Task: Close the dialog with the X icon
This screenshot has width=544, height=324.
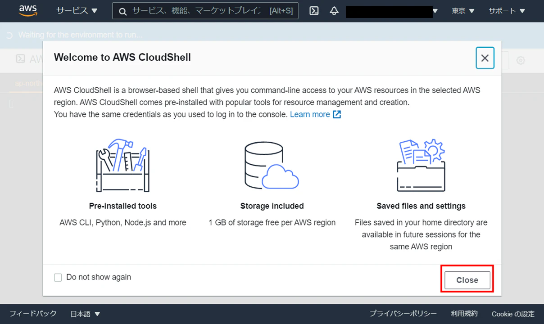Action: pos(485,58)
